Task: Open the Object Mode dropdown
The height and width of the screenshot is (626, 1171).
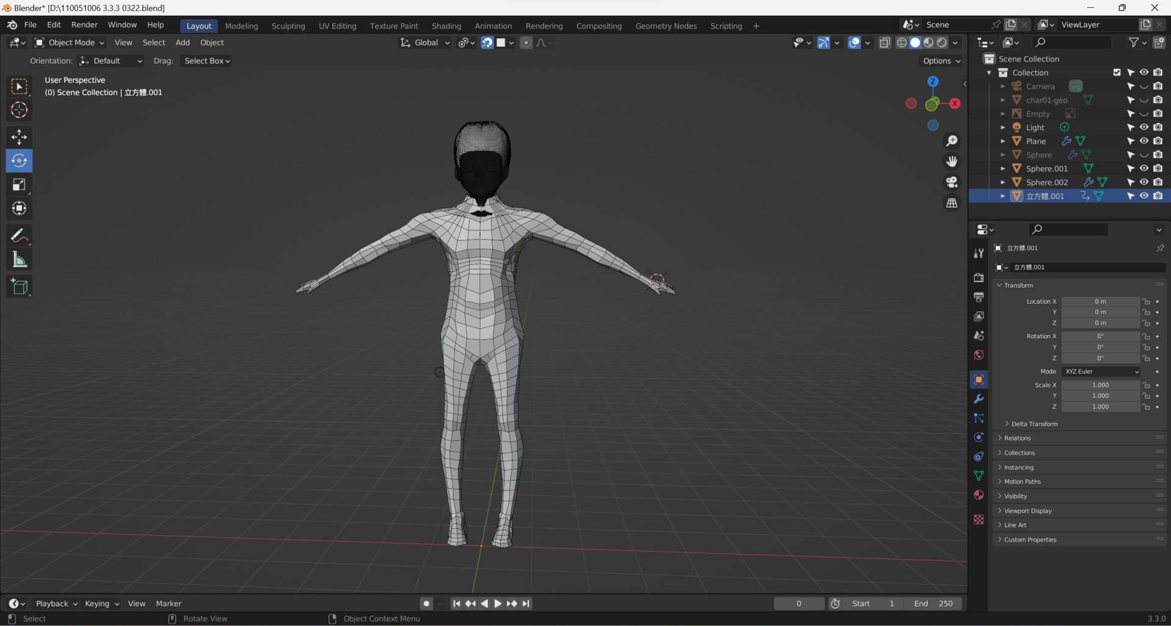Action: (x=70, y=43)
